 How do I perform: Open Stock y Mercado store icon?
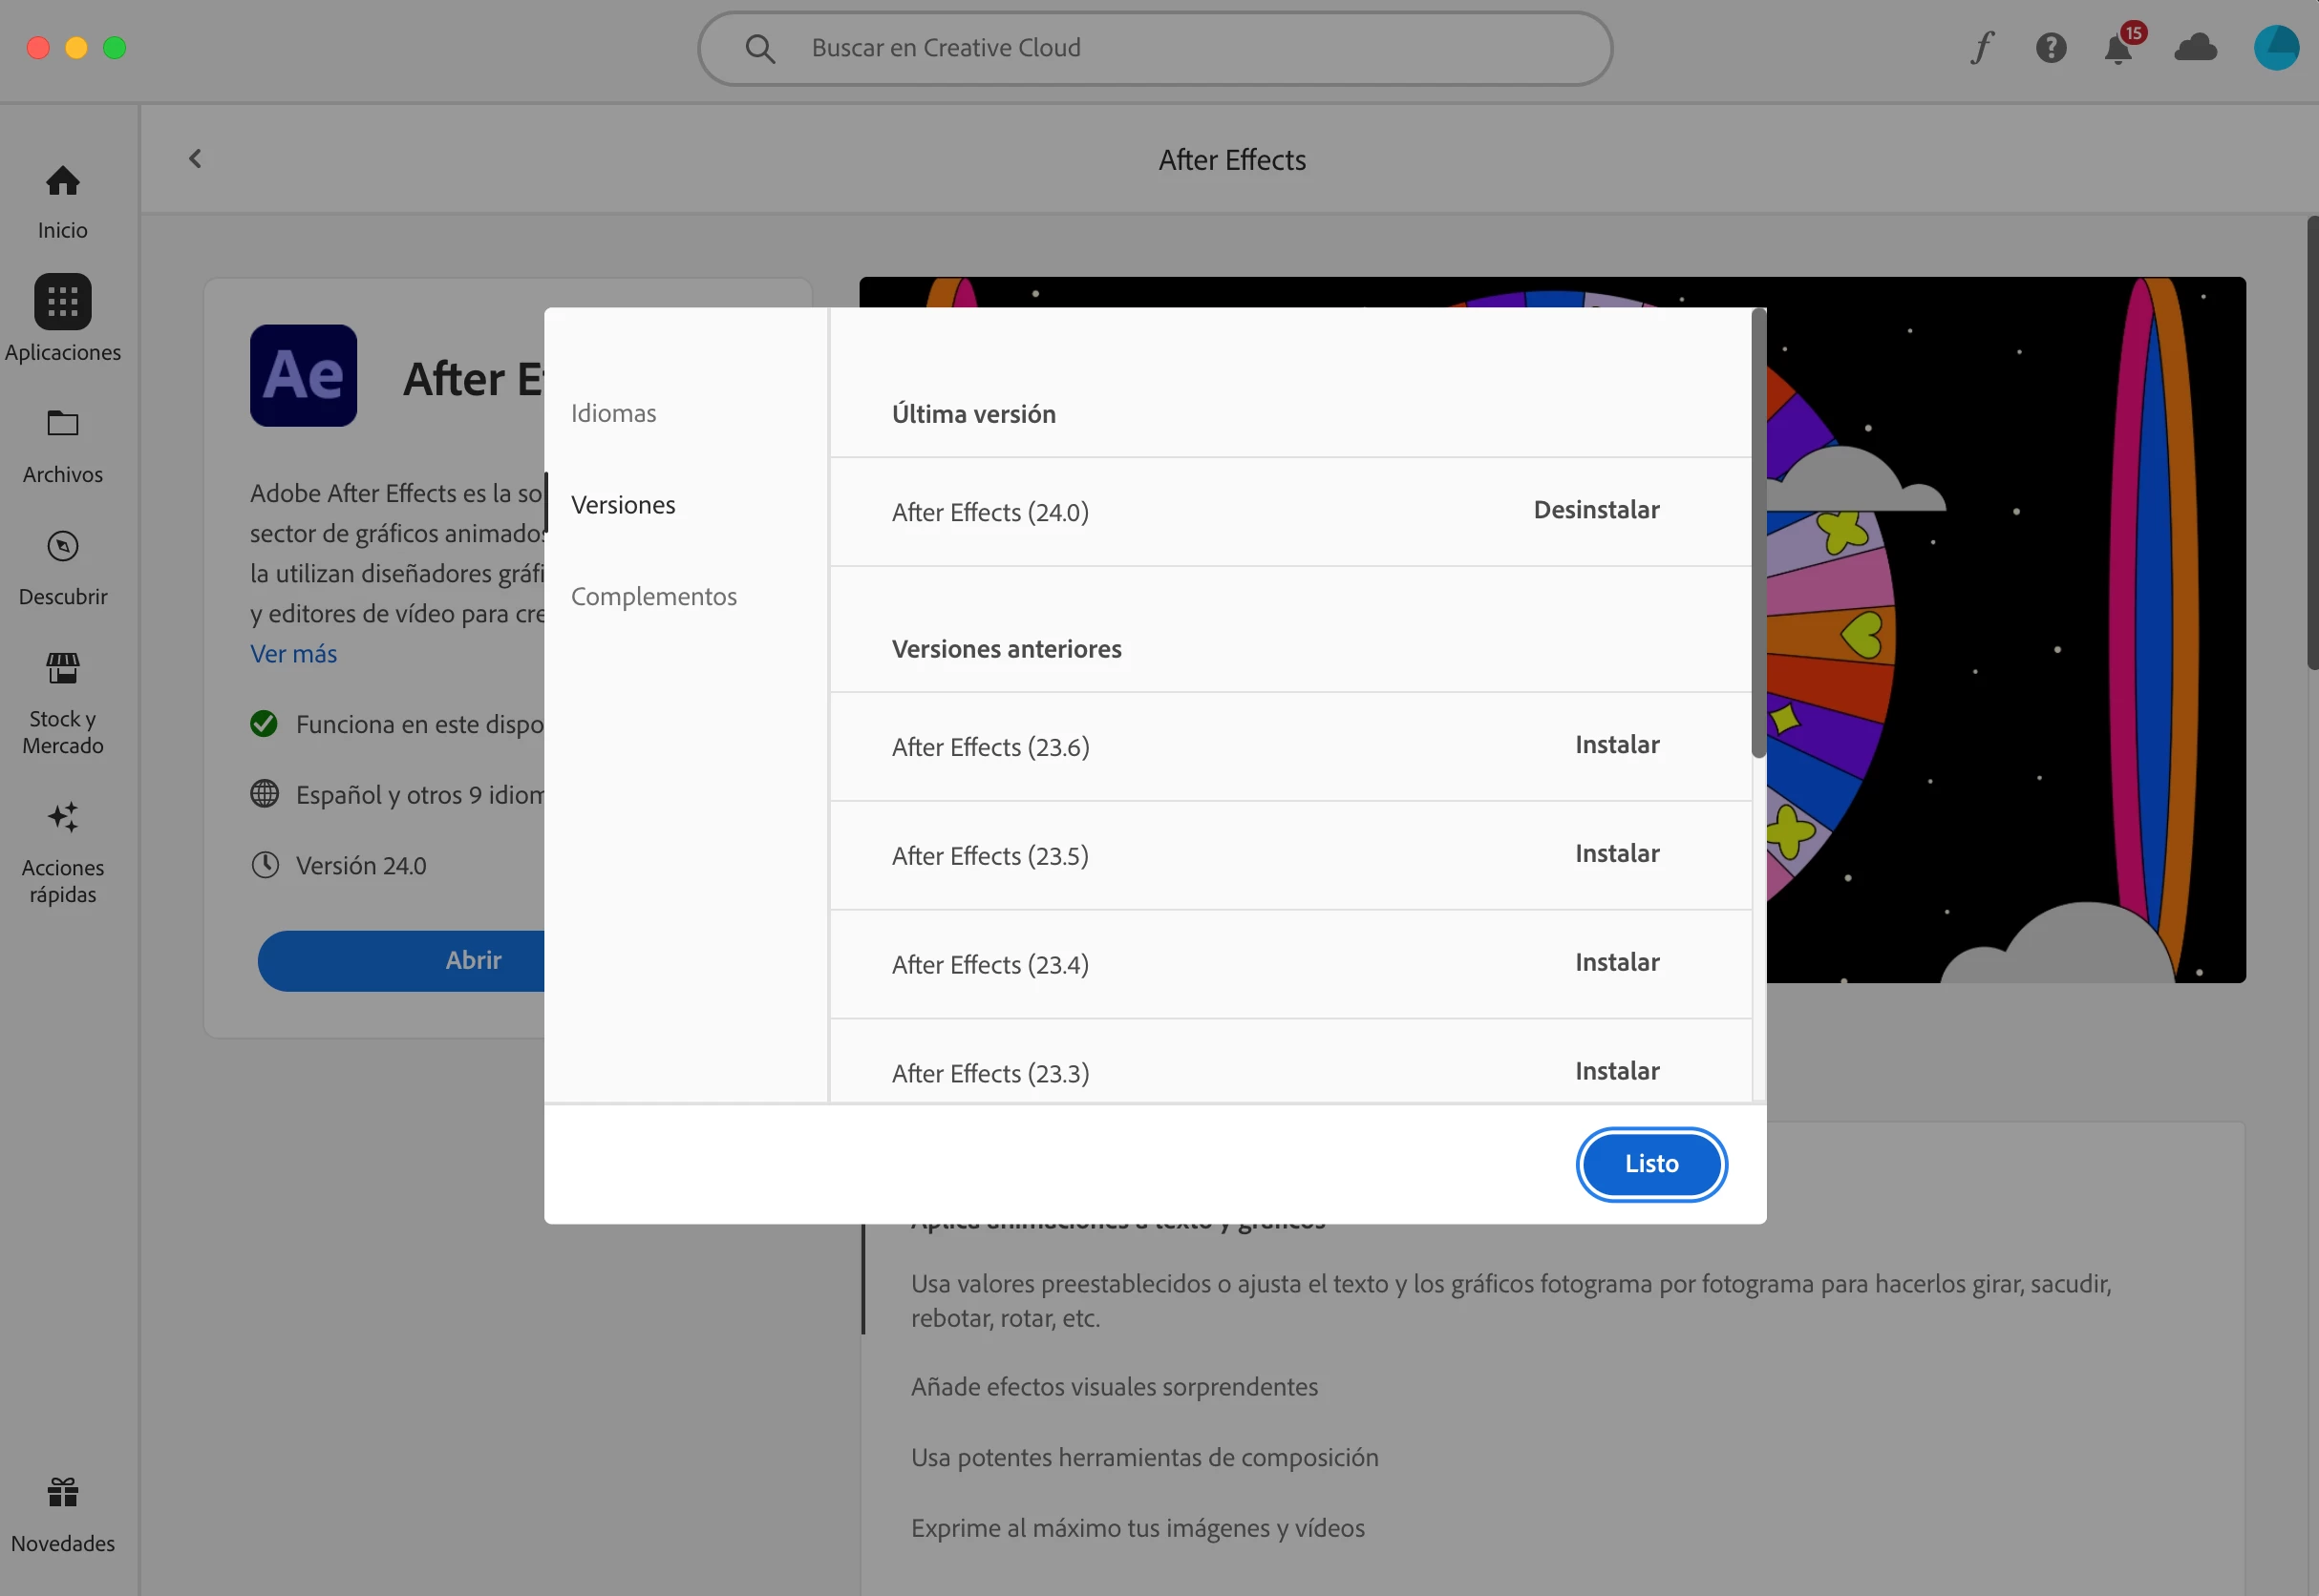(x=62, y=668)
